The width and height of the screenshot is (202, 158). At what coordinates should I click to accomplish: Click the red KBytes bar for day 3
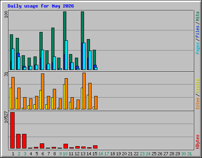click(24, 141)
